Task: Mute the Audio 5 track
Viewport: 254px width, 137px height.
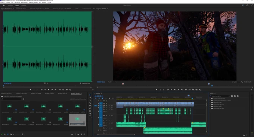Action: click(106, 123)
